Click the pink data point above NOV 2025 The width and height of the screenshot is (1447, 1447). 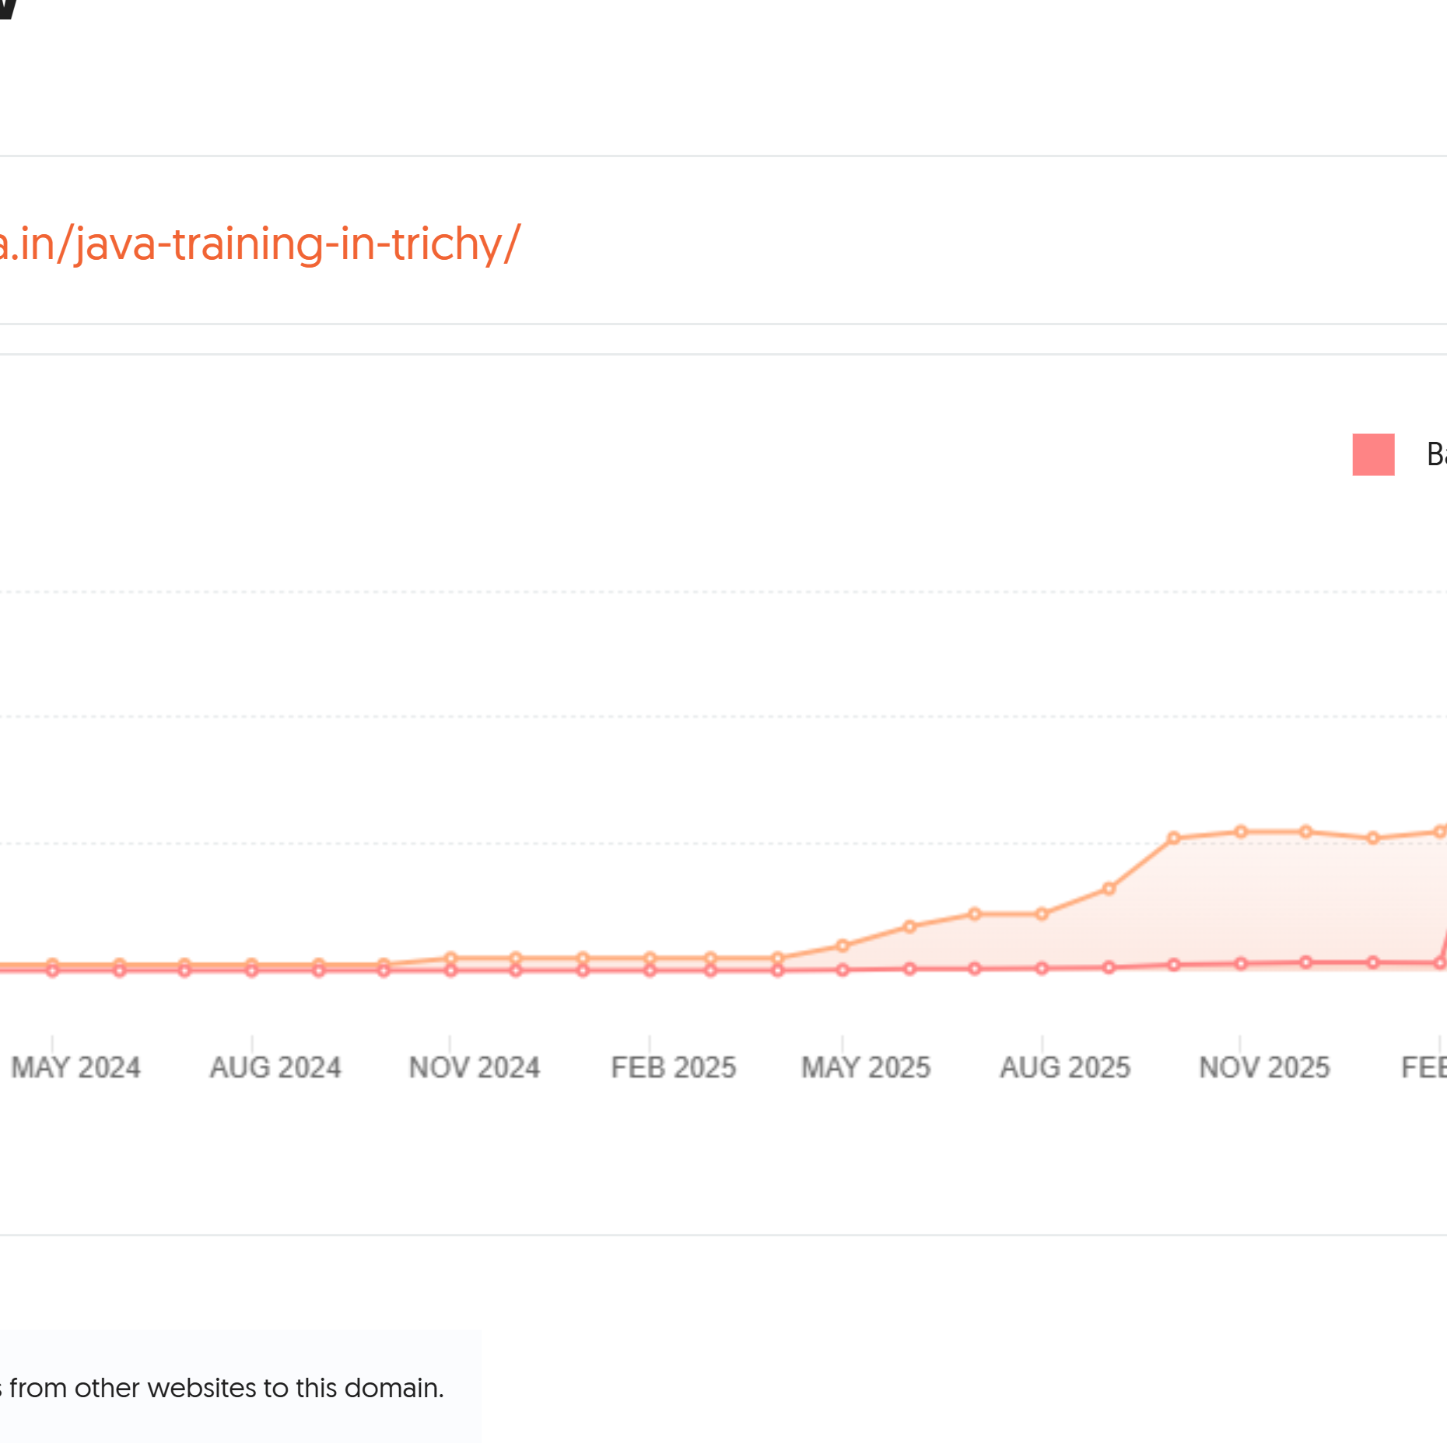point(1241,964)
